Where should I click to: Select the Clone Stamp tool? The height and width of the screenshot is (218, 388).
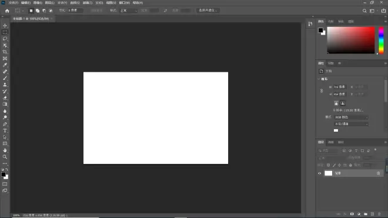point(5,85)
